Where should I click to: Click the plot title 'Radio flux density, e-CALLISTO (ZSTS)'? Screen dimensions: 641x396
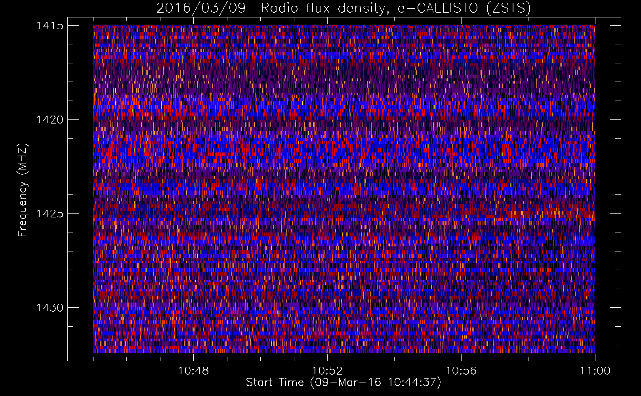tap(395, 8)
